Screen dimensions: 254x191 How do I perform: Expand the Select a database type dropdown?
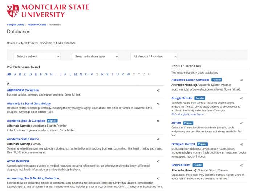[95, 56]
